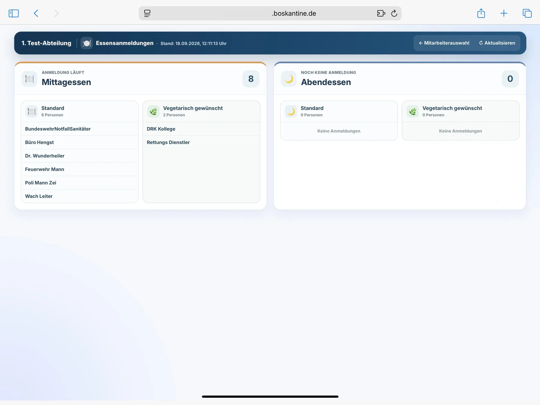The width and height of the screenshot is (540, 405).
Task: Click the Mittagessen plate icon
Action: click(29, 79)
